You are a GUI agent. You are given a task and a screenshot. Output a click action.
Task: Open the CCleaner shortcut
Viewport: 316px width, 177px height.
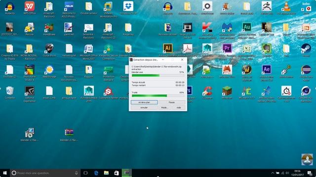207,92
